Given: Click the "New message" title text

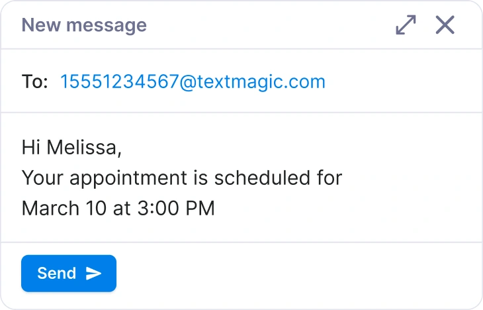Looking at the screenshot, I should coord(84,25).
